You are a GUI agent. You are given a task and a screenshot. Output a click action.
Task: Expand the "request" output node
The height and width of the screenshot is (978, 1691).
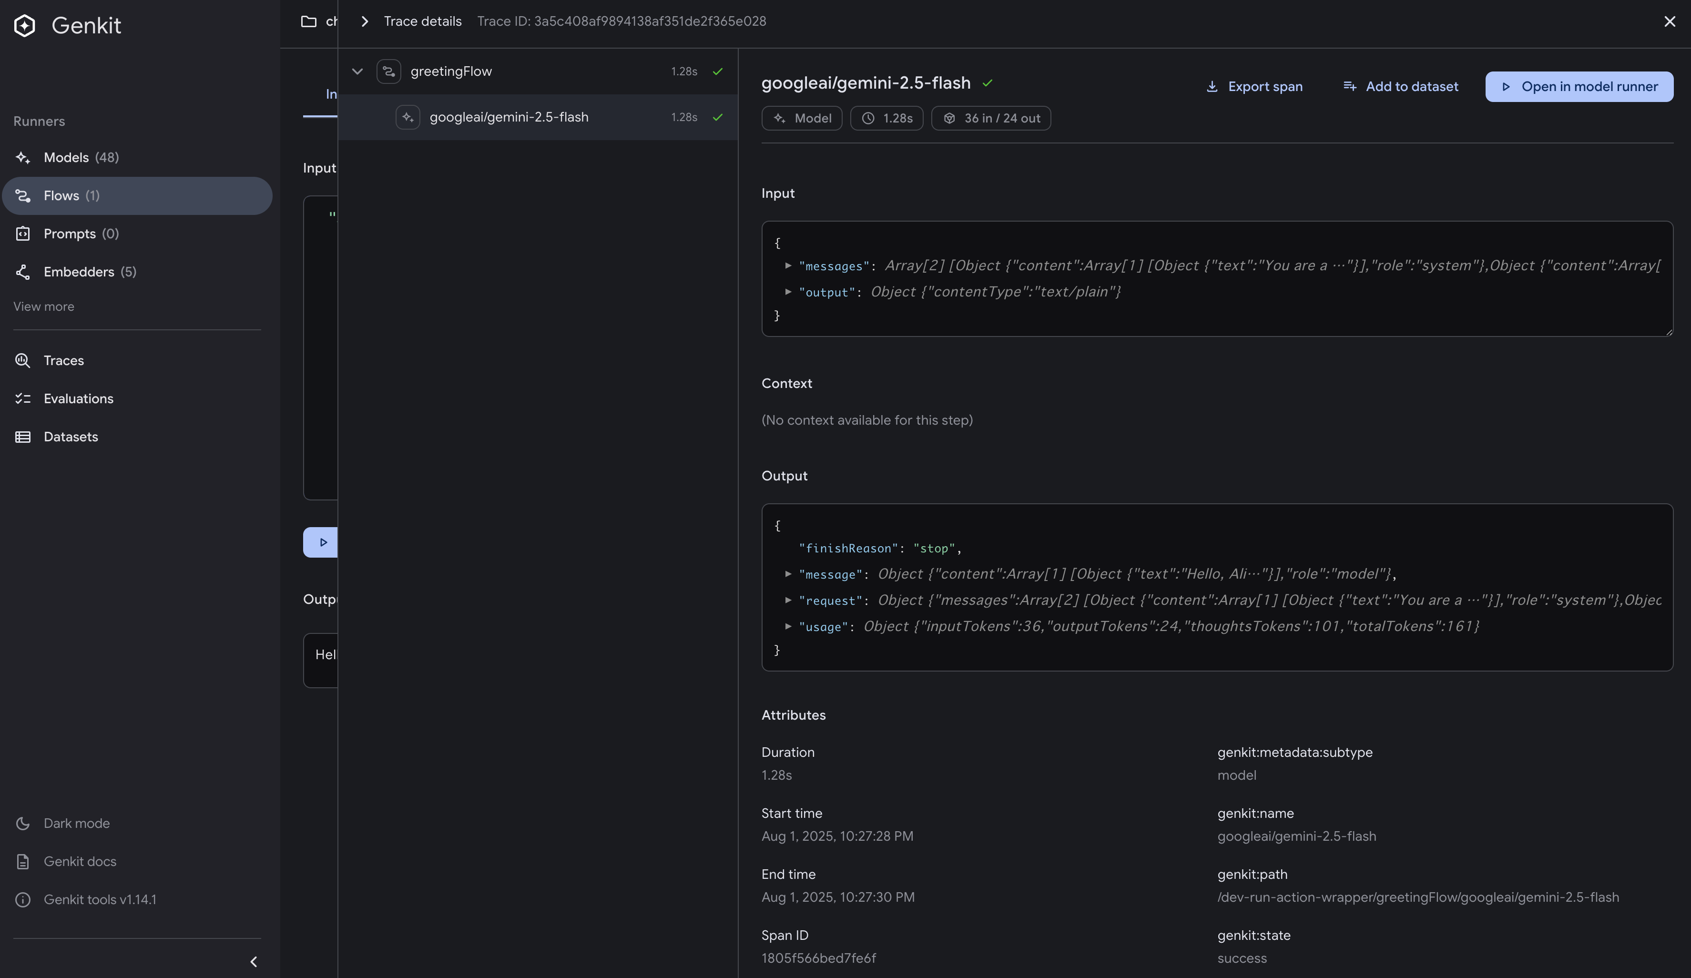click(x=788, y=600)
